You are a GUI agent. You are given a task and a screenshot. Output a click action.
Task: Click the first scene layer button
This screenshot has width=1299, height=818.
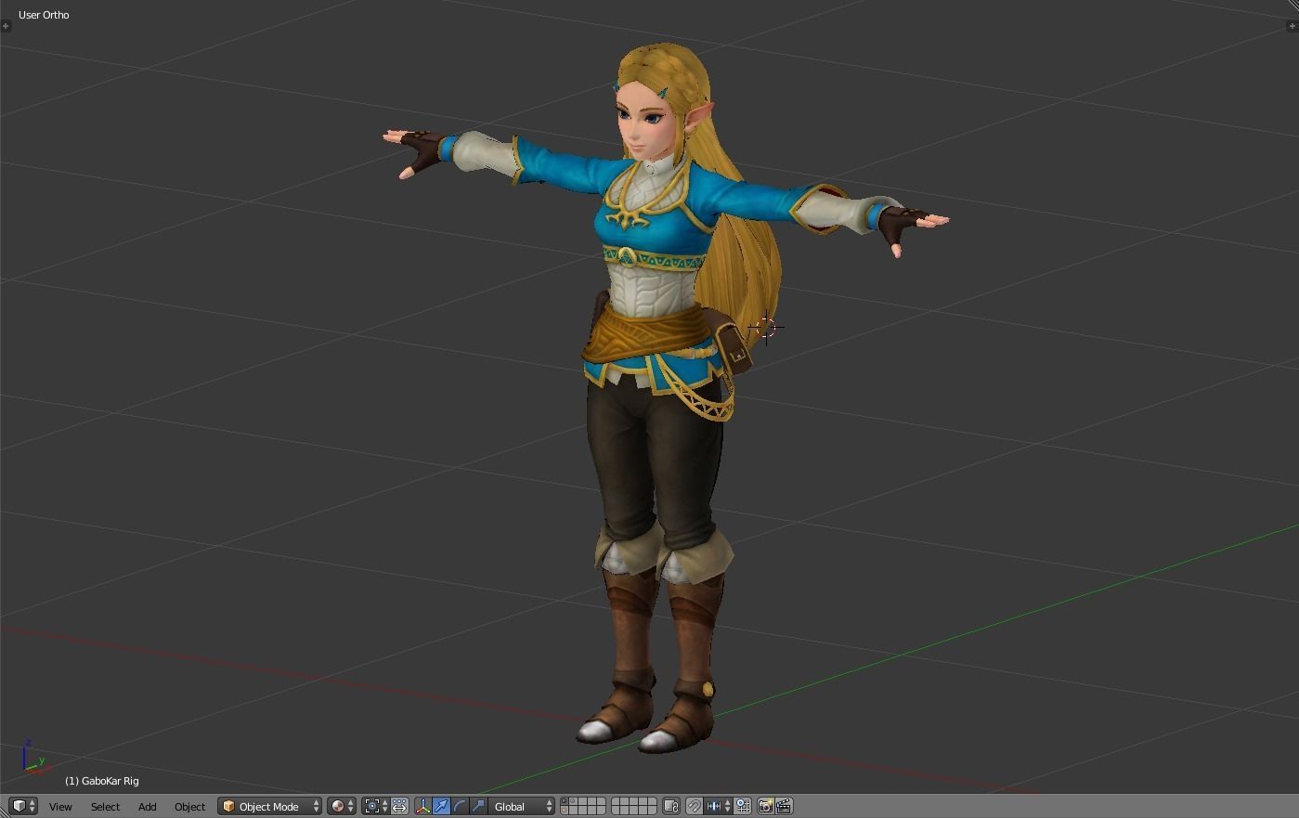coord(565,802)
